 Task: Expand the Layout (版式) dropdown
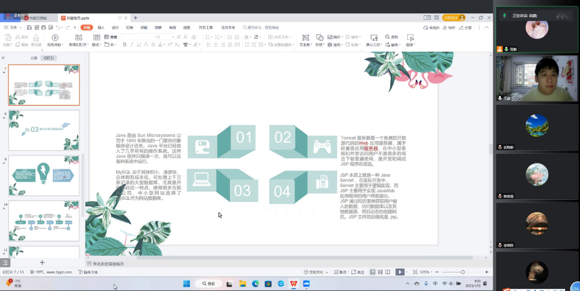pos(96,45)
